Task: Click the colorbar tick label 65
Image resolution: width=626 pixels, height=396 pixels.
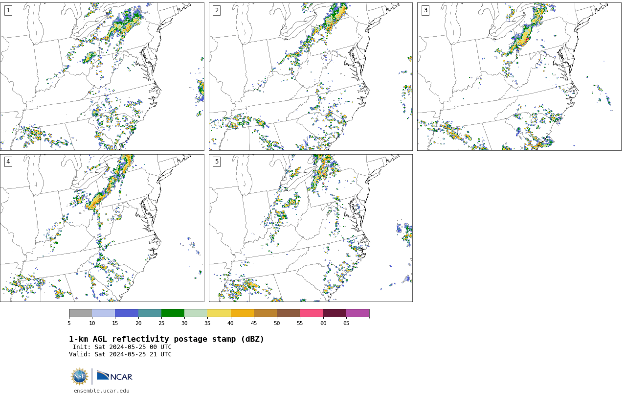Action: click(346, 323)
